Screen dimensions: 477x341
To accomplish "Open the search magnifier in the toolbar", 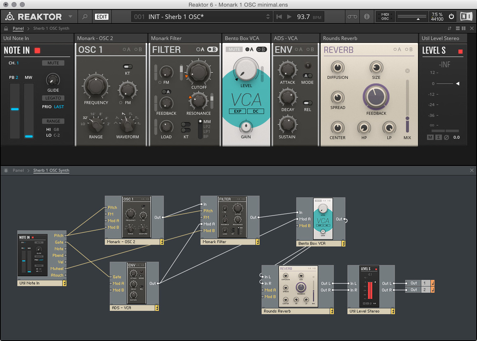I will [x=85, y=17].
